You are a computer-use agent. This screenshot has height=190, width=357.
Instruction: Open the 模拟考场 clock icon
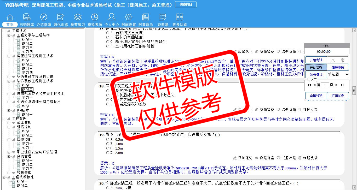point(95,17)
